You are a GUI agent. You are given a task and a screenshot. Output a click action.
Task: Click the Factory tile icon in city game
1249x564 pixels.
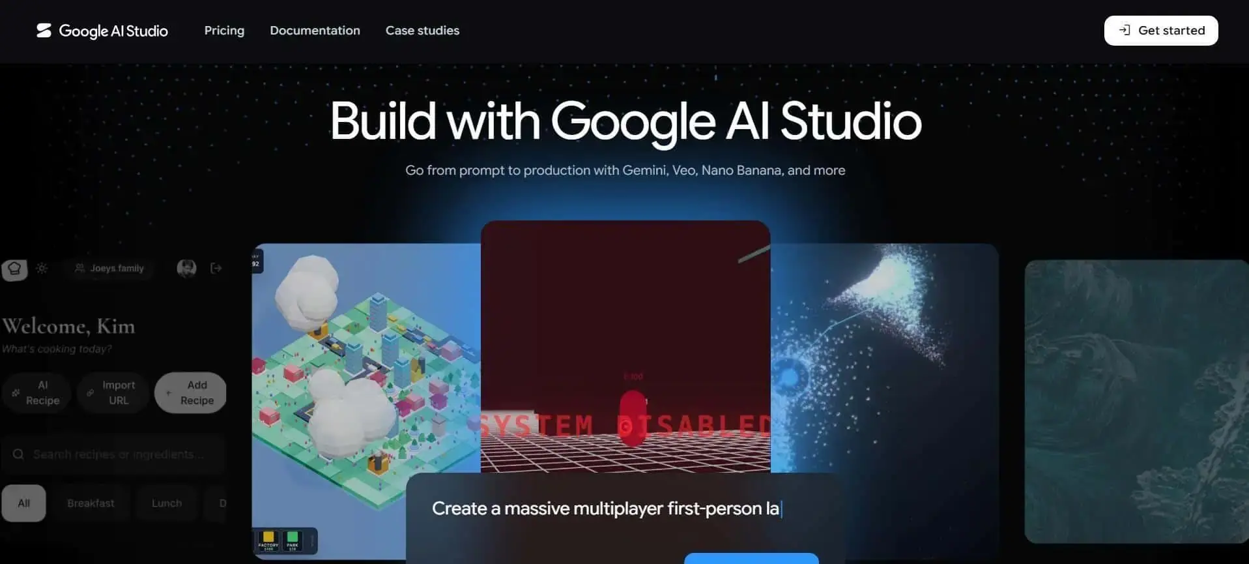click(268, 541)
